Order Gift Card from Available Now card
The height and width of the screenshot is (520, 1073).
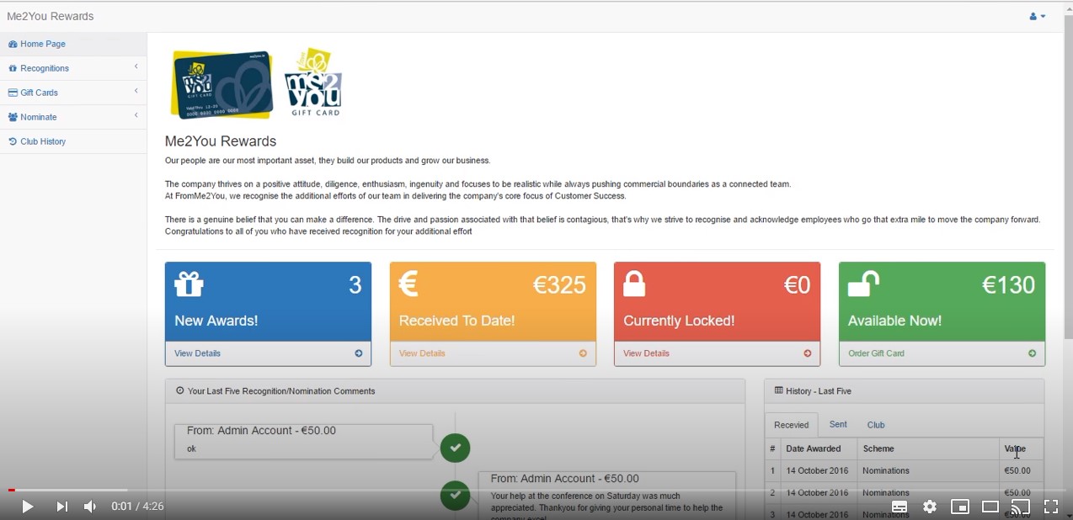(x=876, y=353)
